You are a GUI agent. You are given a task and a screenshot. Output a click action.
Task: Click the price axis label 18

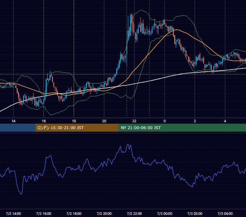point(74,121)
